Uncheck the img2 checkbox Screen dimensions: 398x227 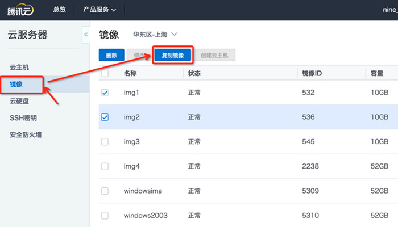(105, 117)
